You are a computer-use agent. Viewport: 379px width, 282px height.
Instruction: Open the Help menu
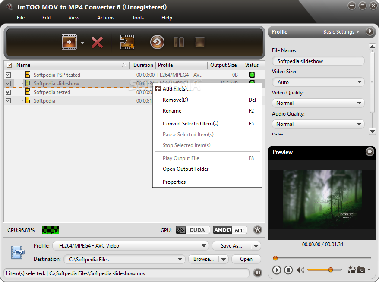(x=167, y=18)
